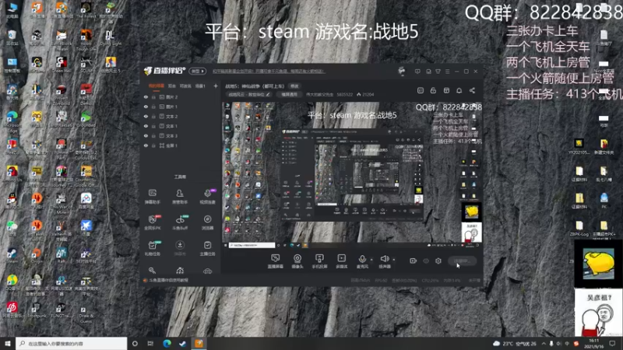Open the scrolling announcement link at top
The height and width of the screenshot is (350, 623).
(269, 72)
